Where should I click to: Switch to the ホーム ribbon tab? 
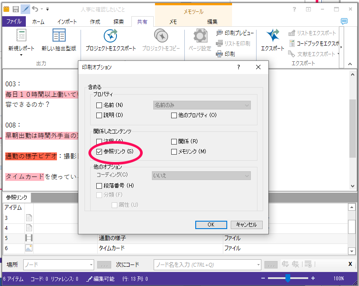38,21
